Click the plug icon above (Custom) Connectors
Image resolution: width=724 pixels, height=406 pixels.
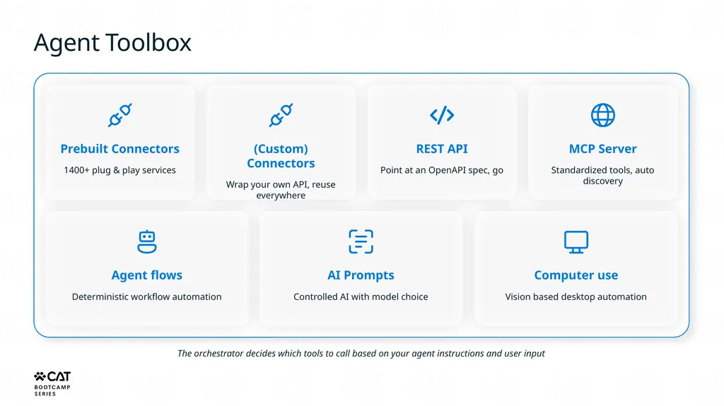(x=281, y=115)
